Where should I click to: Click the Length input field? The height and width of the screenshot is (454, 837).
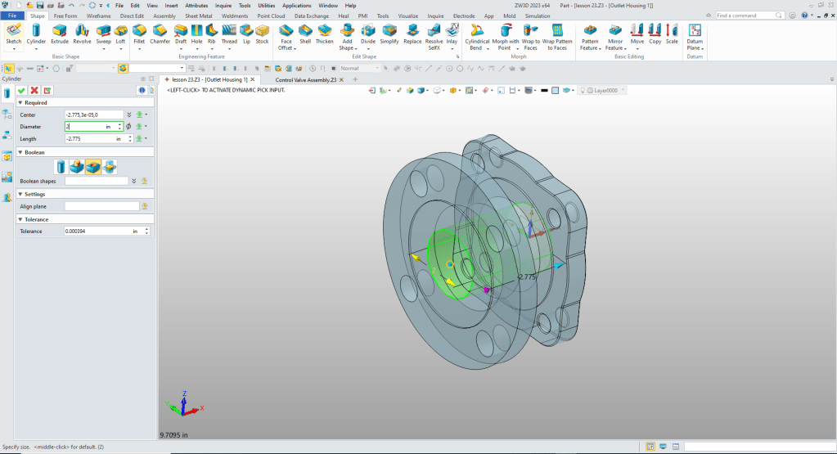(88, 139)
